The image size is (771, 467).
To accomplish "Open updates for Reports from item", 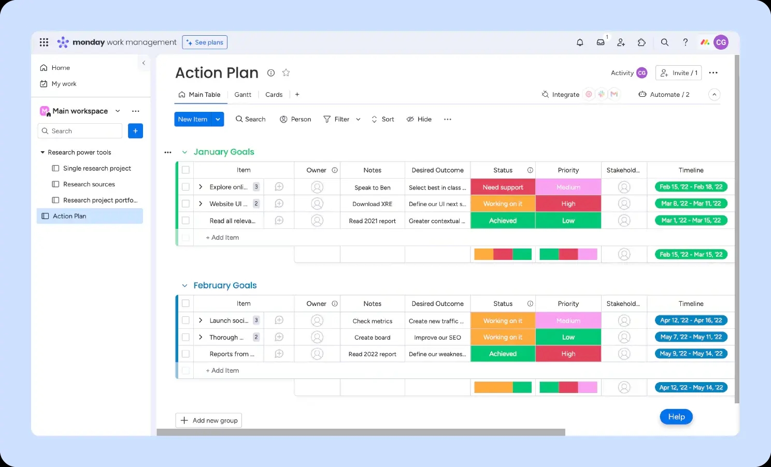I will [279, 354].
